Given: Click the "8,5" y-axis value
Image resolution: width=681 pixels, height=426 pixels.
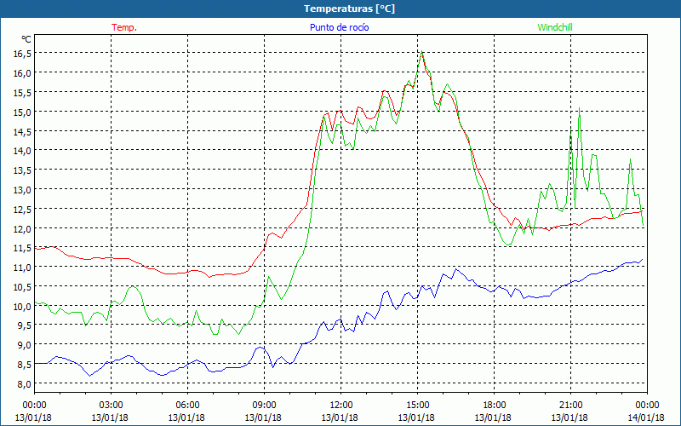Looking at the screenshot, I should click(25, 365).
